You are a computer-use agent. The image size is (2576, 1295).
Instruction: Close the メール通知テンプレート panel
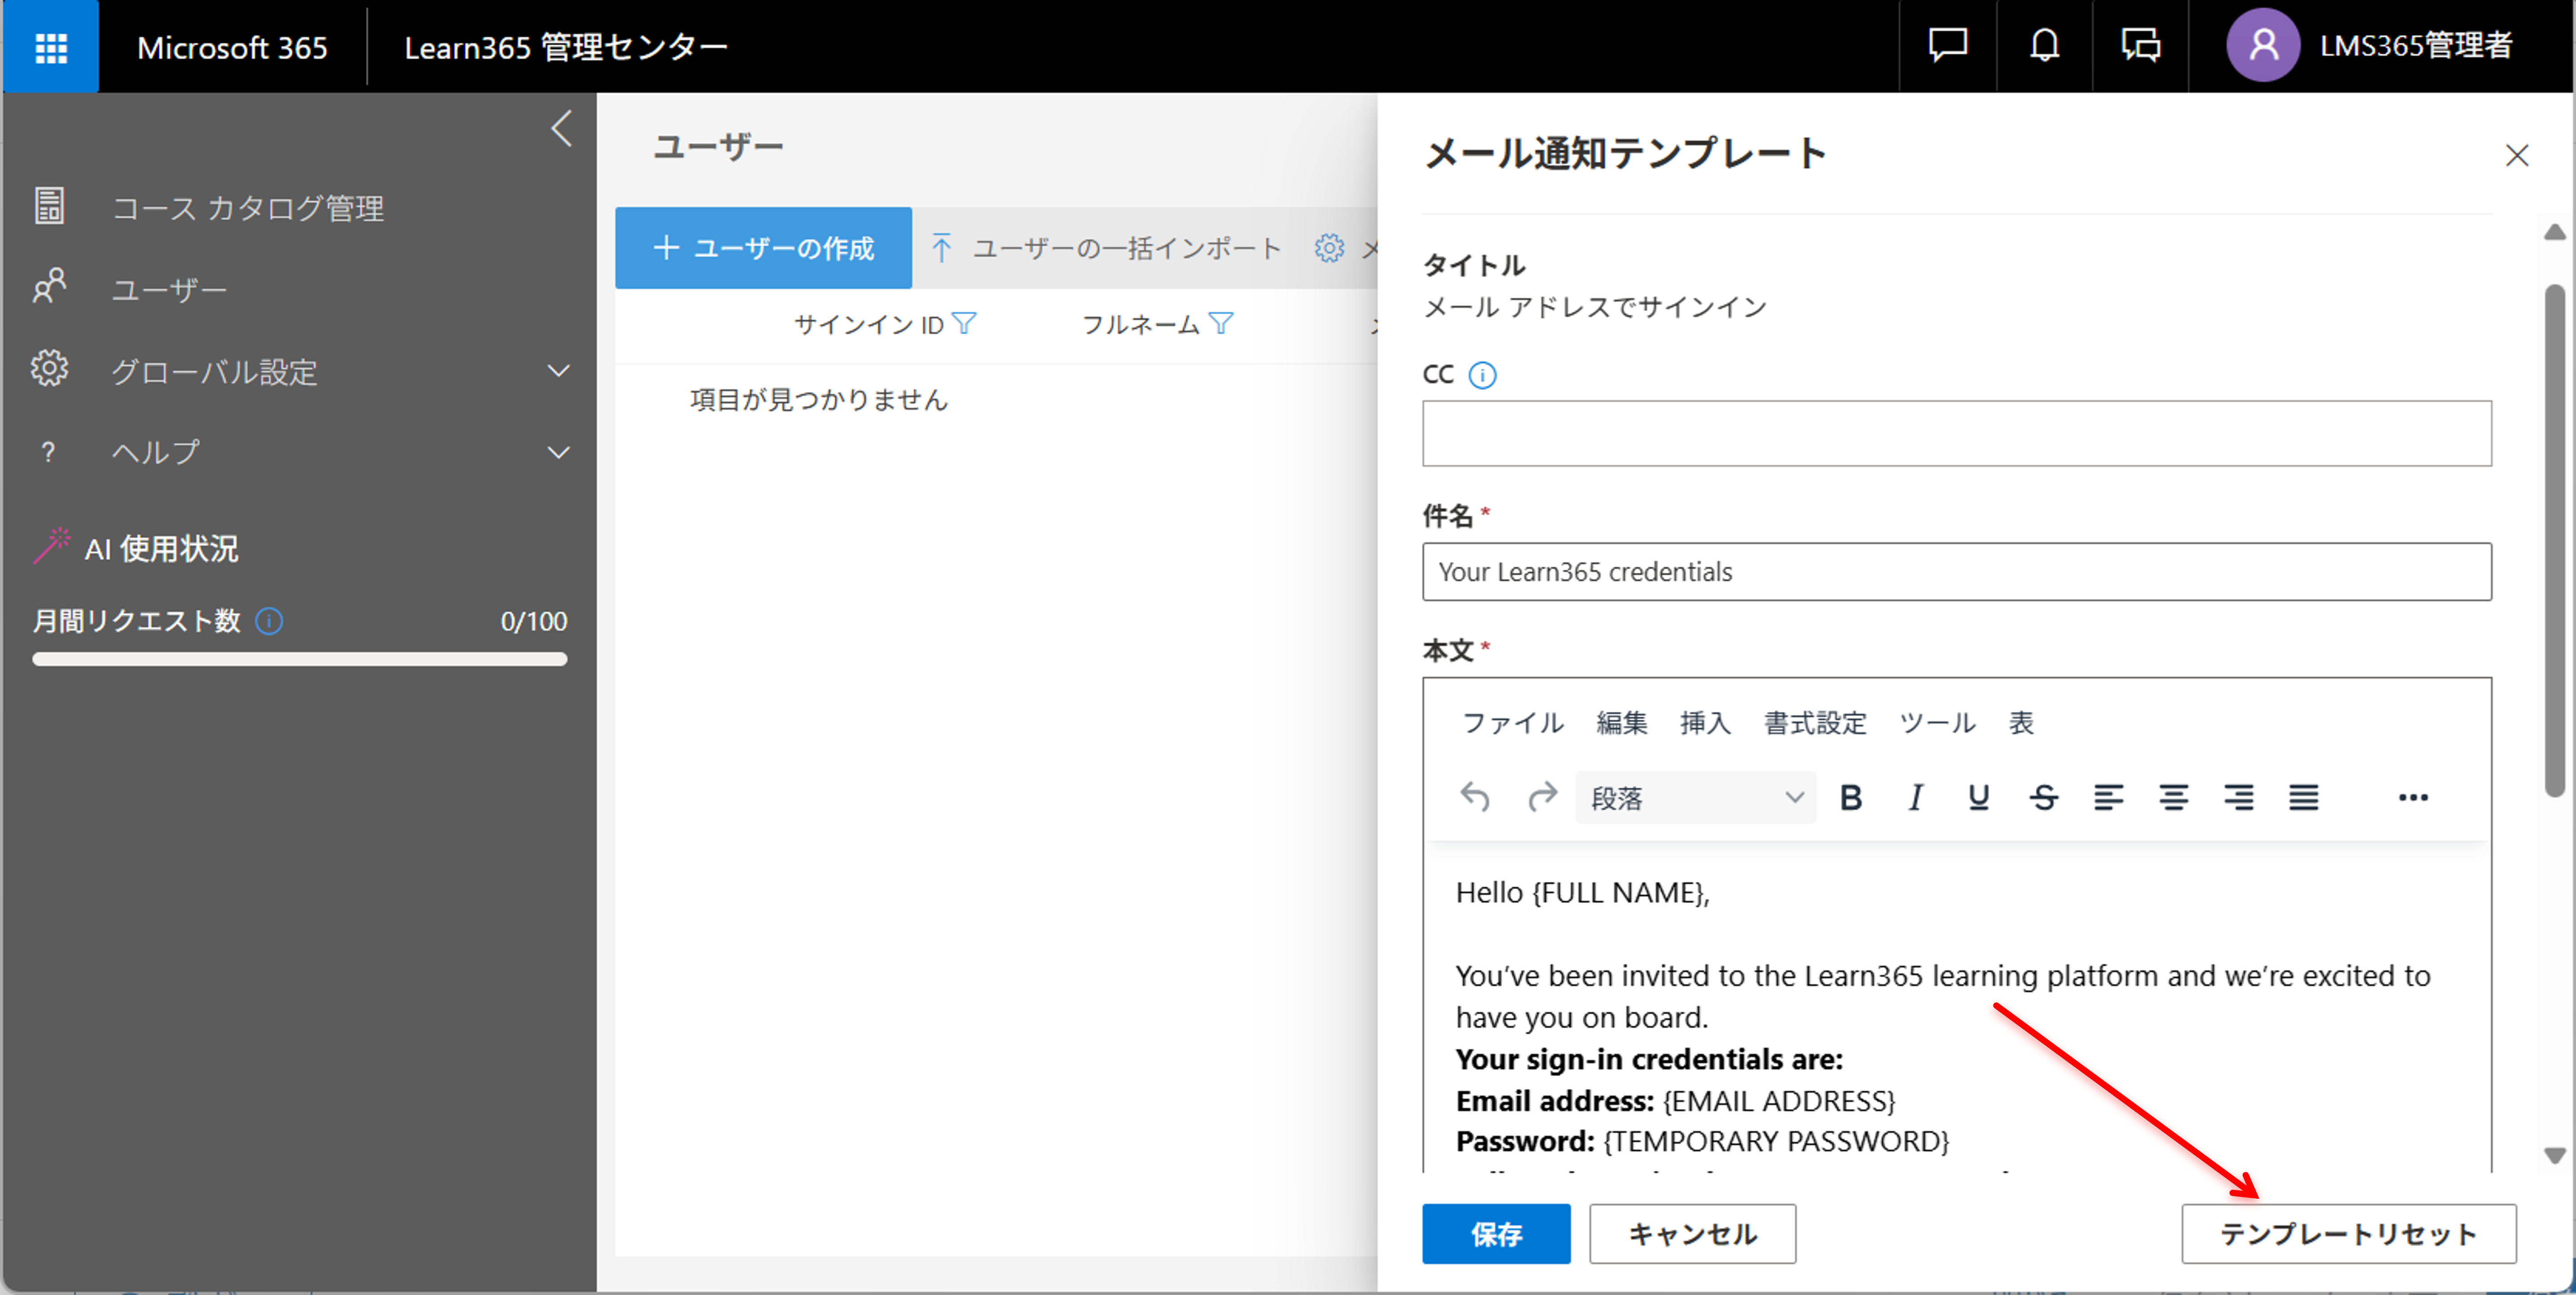[x=2517, y=155]
